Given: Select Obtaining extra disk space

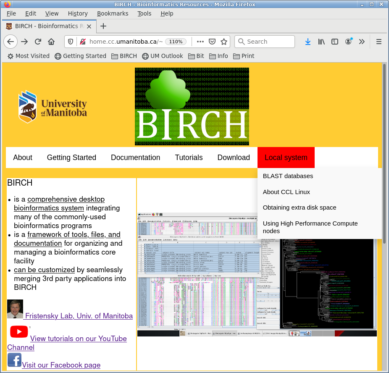Looking at the screenshot, I should coord(320,208).
